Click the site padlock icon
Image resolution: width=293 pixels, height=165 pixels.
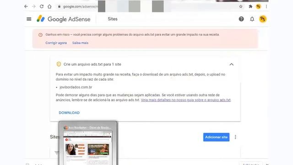pyautogui.click(x=59, y=6)
